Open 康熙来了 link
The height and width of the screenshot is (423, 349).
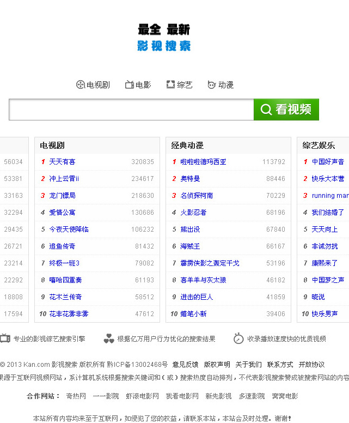coord(324,263)
